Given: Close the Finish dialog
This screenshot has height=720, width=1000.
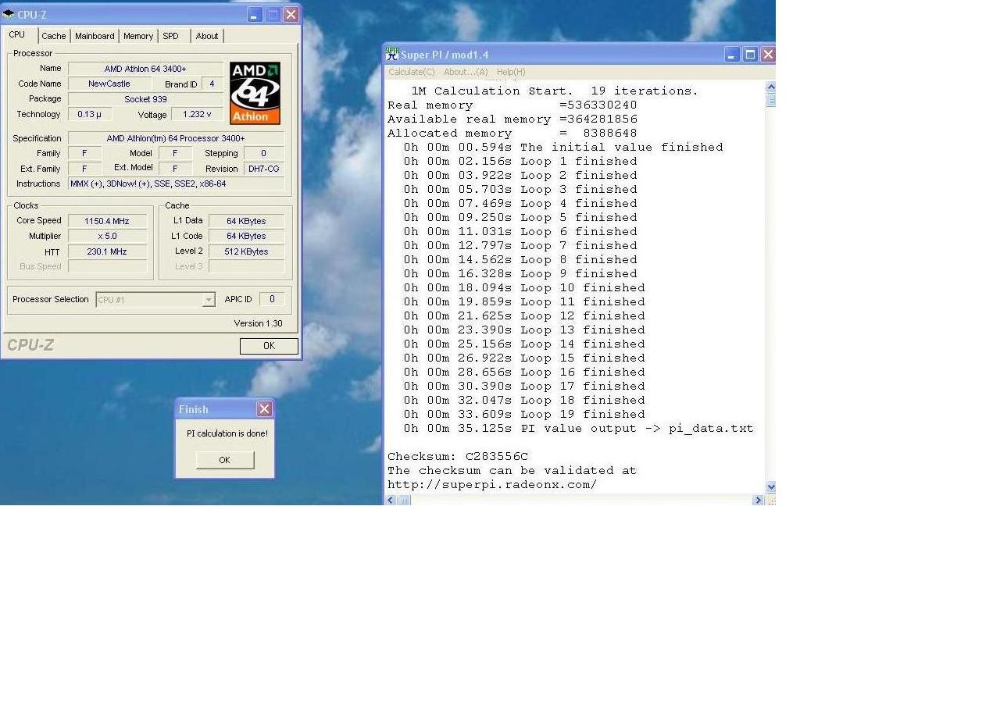Looking at the screenshot, I should 264,409.
